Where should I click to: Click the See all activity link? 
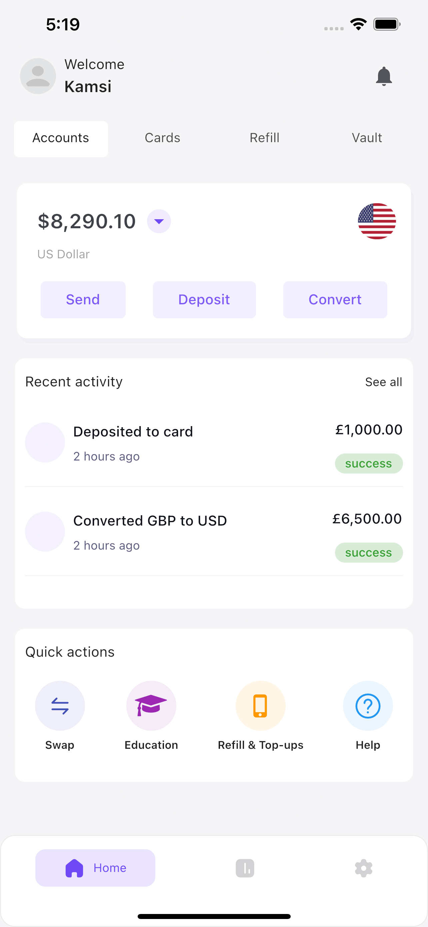click(x=383, y=382)
